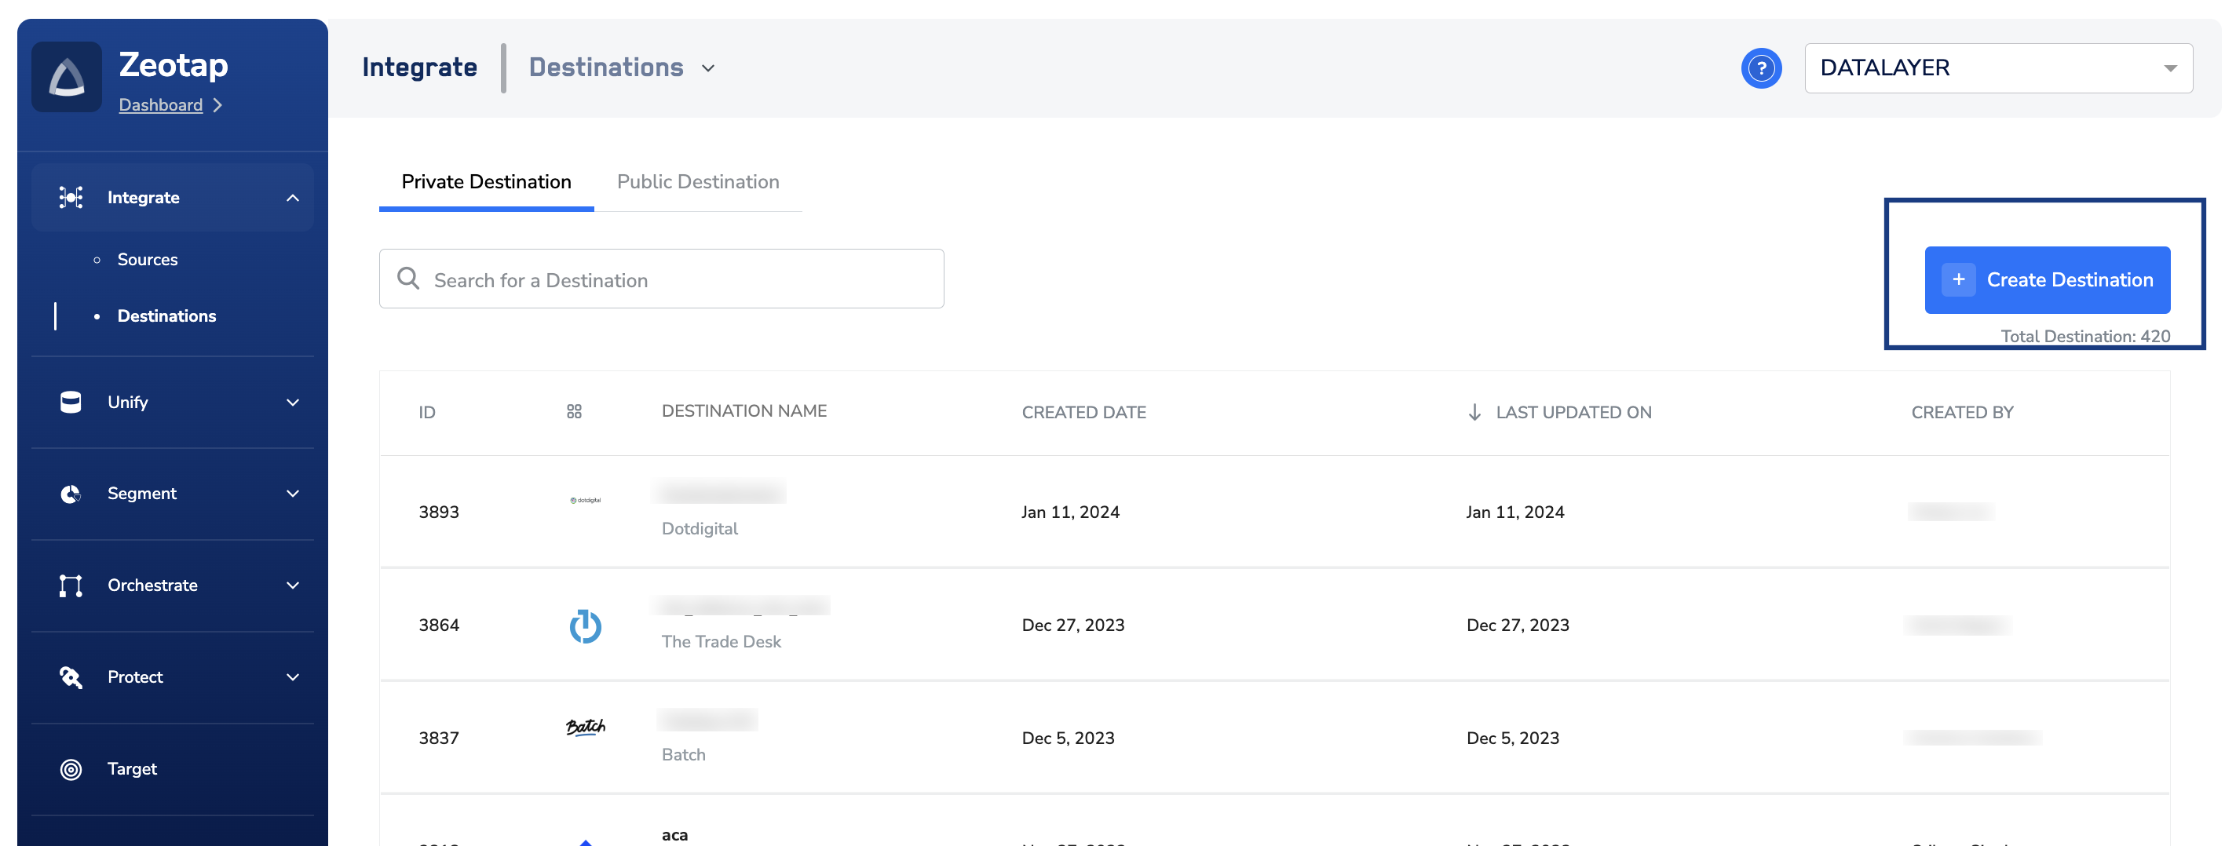Screen dimensions: 2236x846
Task: Click Dec 27, 2023 last updated cell
Action: [x=1518, y=625]
